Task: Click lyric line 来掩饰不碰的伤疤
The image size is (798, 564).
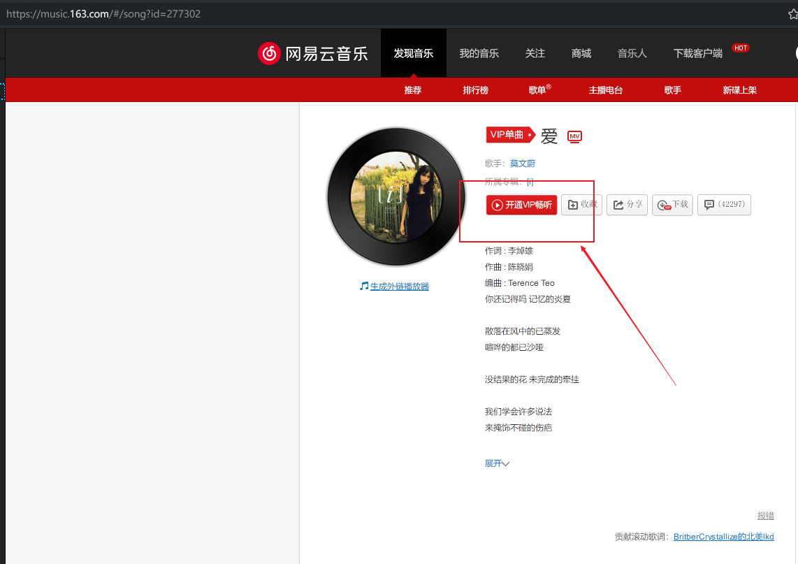Action: (x=518, y=428)
